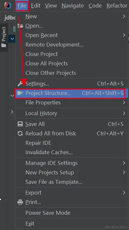Toggle Power Save Mode

[48, 213]
